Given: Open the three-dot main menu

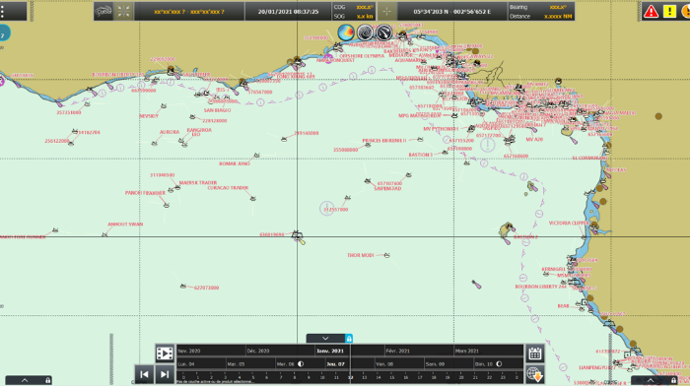Looking at the screenshot, I should coord(3,12).
